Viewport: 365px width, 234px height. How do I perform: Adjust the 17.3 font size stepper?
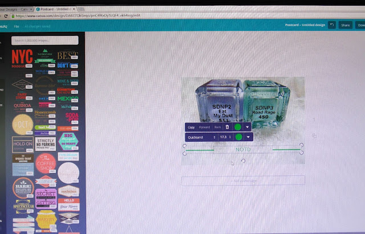[x=230, y=137]
